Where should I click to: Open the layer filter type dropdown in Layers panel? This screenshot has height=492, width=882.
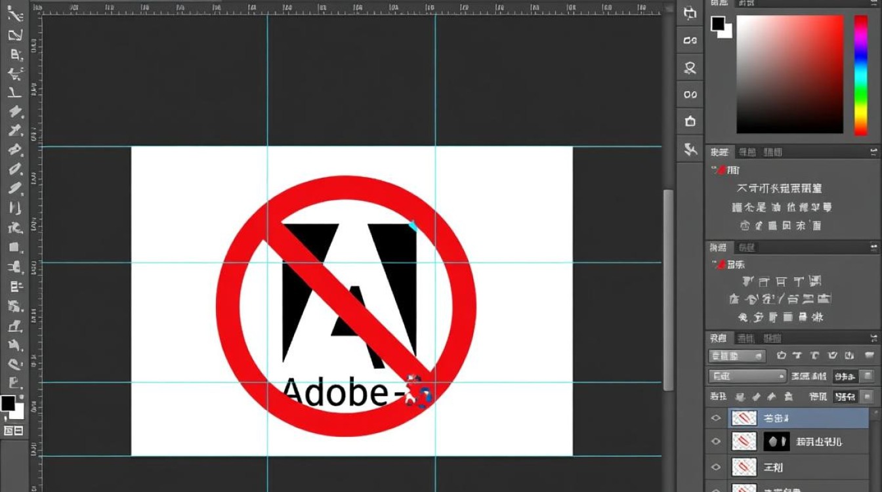[737, 356]
